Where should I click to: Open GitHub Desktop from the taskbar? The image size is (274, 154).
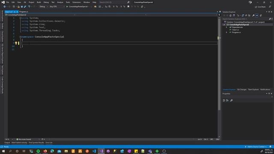pos(108,151)
